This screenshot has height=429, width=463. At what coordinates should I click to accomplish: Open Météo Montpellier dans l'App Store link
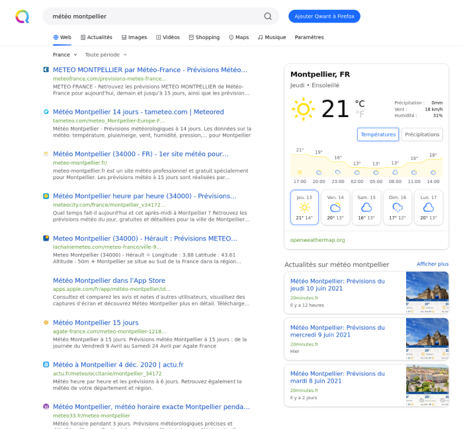pos(109,280)
